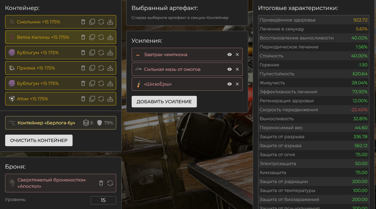This screenshot has height=209, width=376.
Task: Copy the Смольник artifact
Action: [92, 22]
